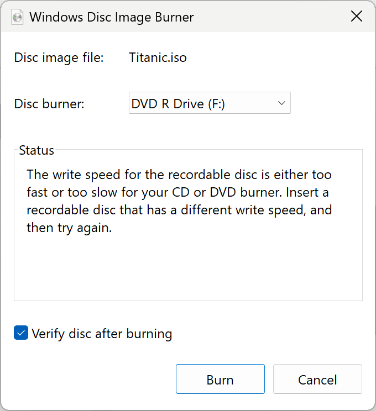Click the blue checkmark box icon
The width and height of the screenshot is (376, 411).
(21, 333)
